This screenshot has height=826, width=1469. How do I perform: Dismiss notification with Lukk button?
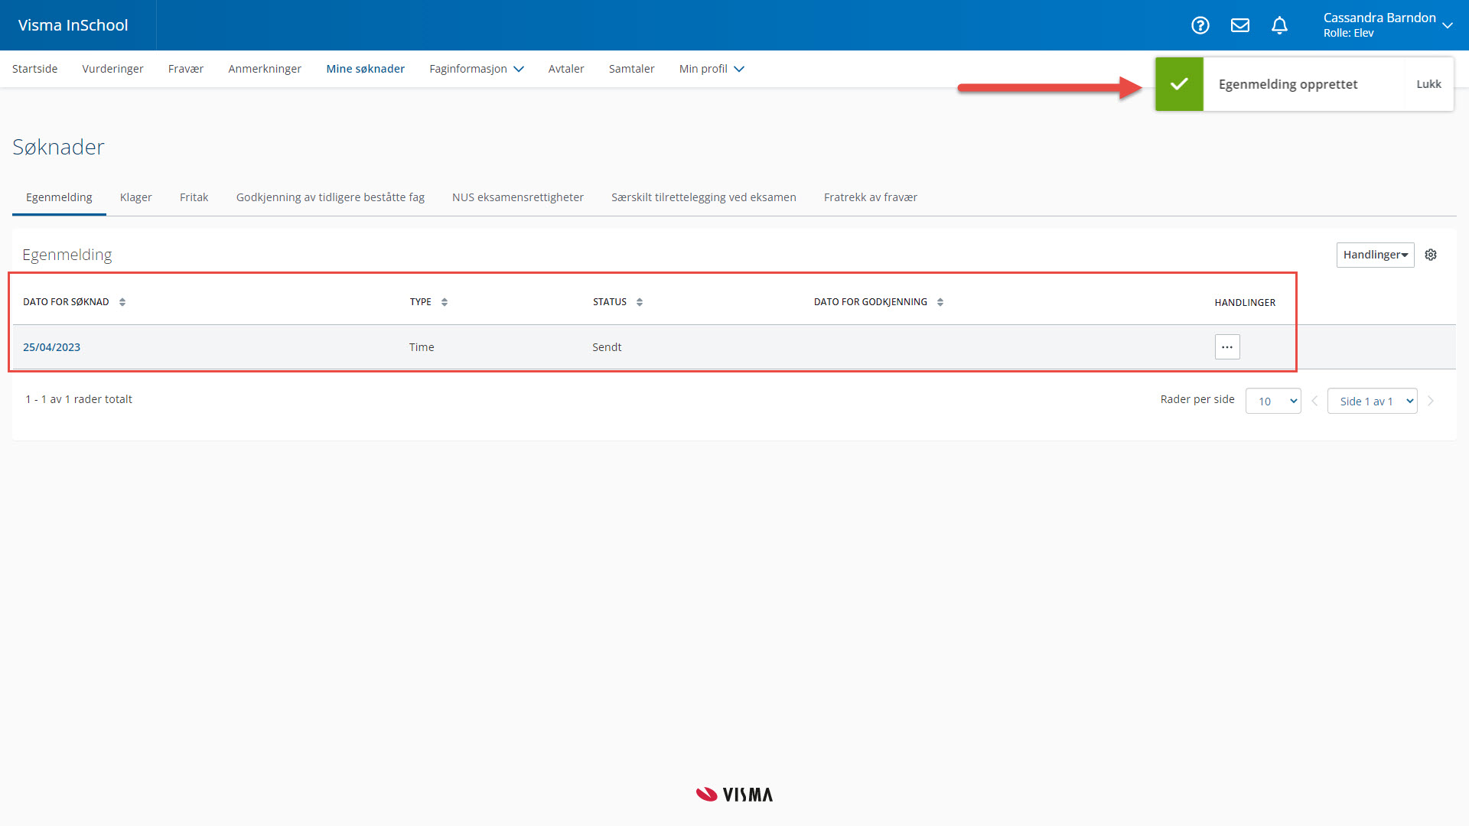pyautogui.click(x=1428, y=84)
